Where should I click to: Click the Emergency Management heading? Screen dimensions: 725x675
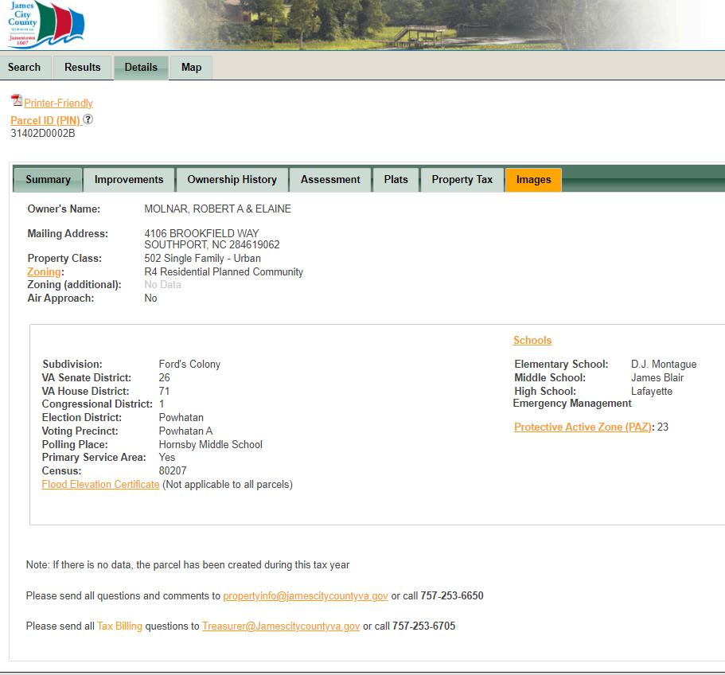(x=572, y=404)
